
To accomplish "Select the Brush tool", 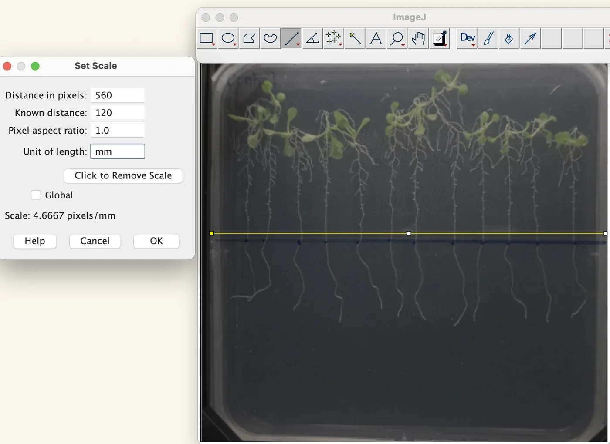I will pyautogui.click(x=488, y=39).
